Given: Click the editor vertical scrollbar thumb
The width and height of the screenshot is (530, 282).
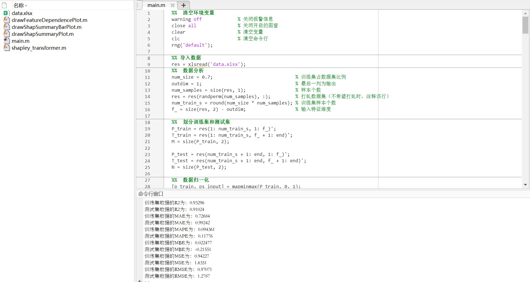Looking at the screenshot, I should (x=525, y=25).
